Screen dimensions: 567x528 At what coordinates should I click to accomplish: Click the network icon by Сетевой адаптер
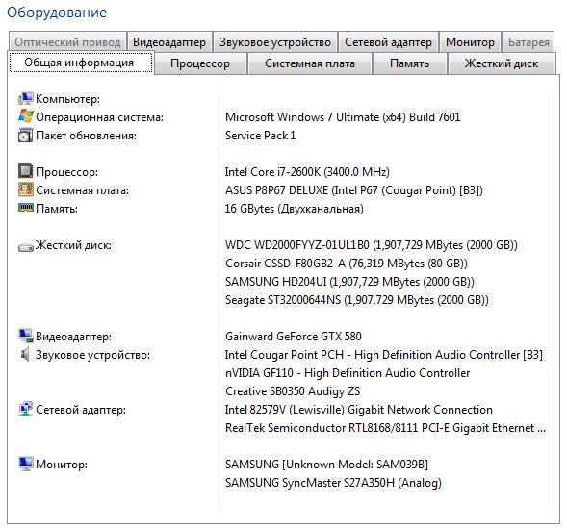point(26,409)
